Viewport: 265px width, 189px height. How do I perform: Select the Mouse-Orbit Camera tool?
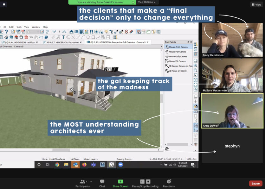pos(178,47)
